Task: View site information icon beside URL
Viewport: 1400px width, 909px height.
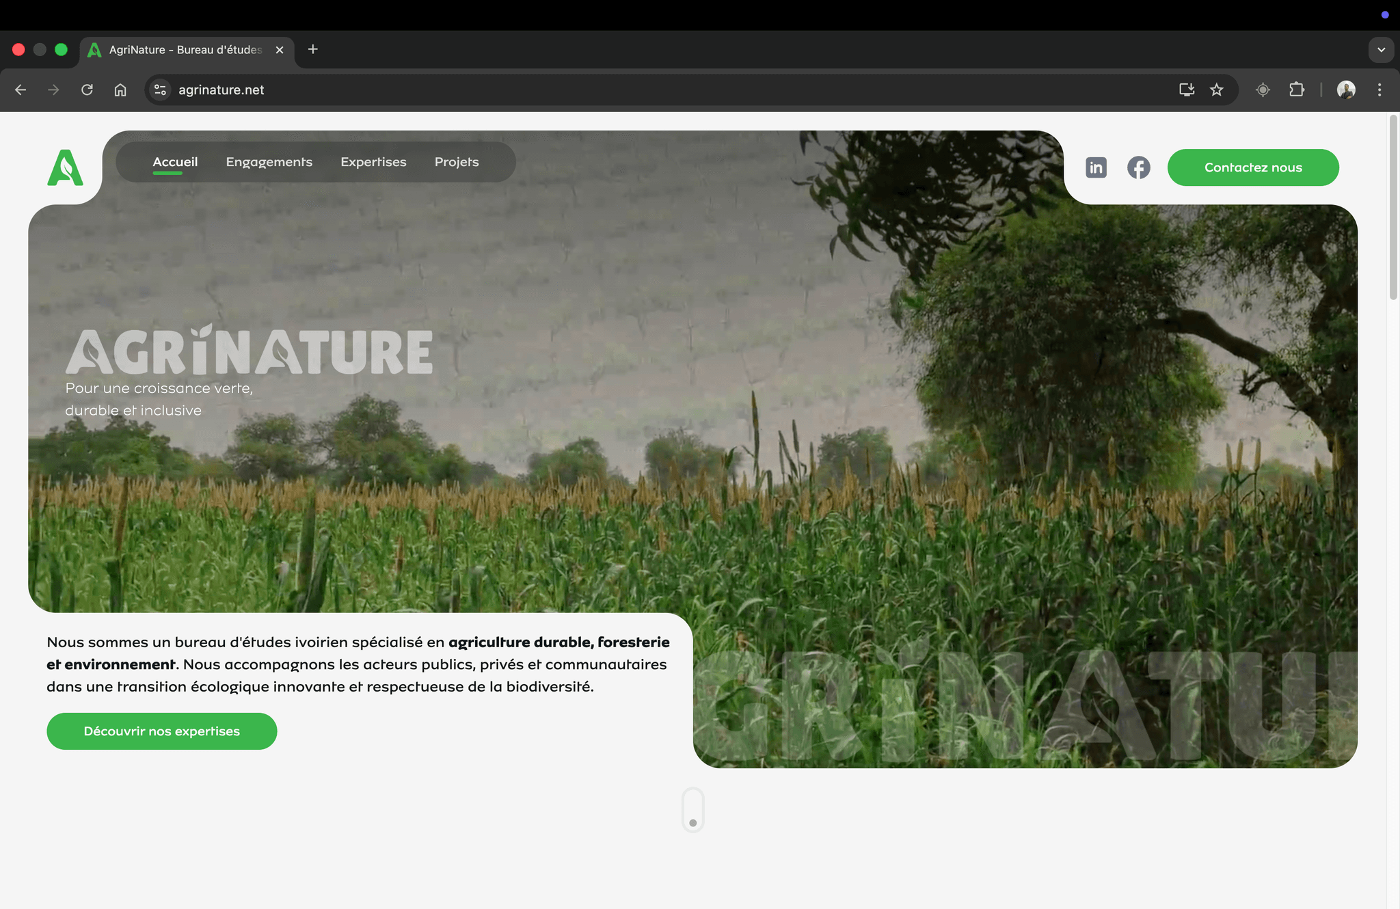Action: 160,90
